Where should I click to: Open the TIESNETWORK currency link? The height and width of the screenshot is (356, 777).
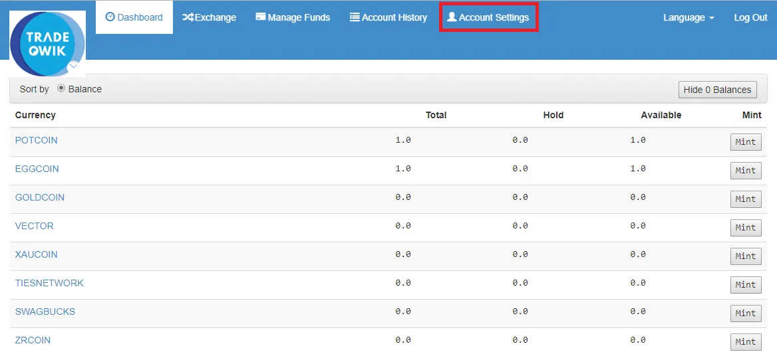tap(49, 284)
